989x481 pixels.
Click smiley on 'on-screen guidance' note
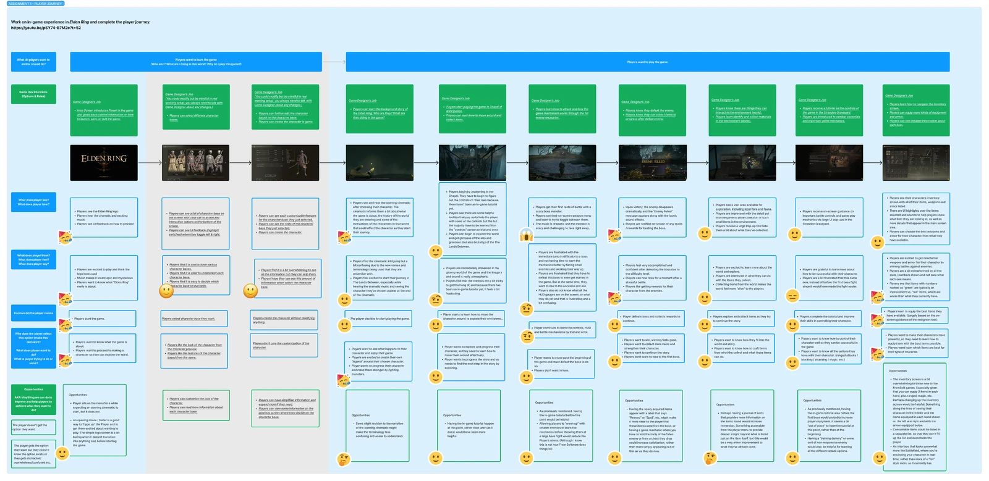795,234
